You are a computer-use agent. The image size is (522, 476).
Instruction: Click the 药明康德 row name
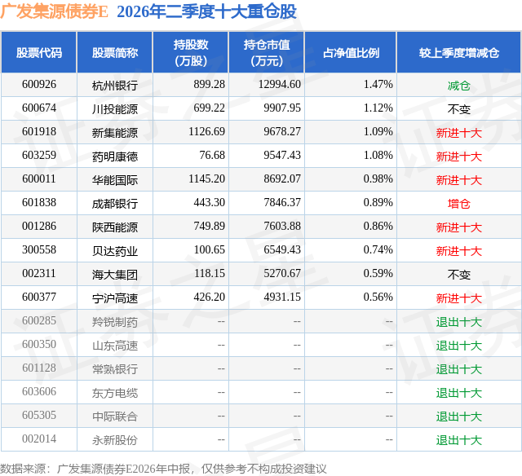[115, 156]
